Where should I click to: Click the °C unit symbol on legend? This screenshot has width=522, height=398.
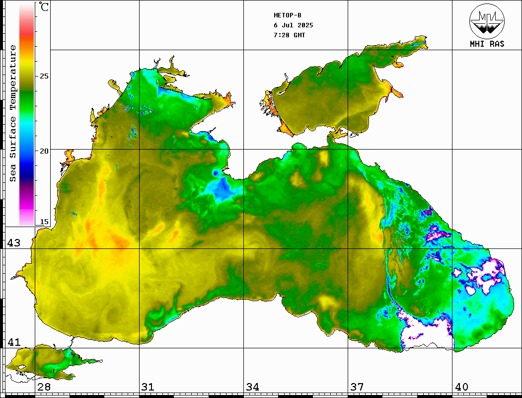click(43, 6)
